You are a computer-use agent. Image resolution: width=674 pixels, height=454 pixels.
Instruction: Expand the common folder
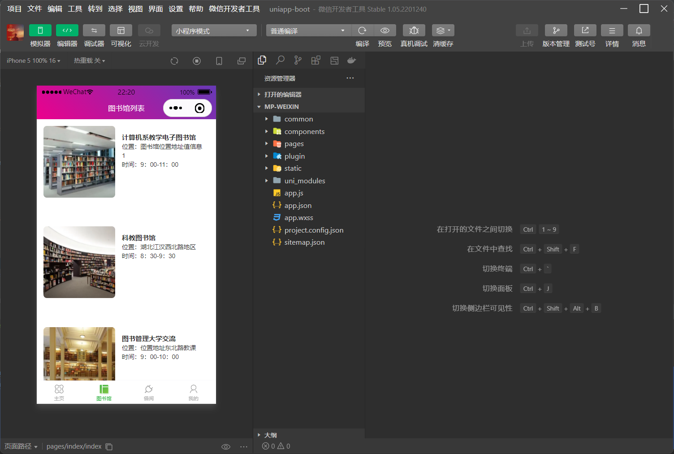309,119
